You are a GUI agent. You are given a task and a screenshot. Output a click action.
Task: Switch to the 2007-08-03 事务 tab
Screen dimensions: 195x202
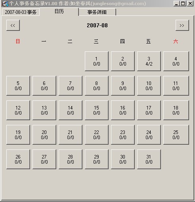click(x=21, y=12)
